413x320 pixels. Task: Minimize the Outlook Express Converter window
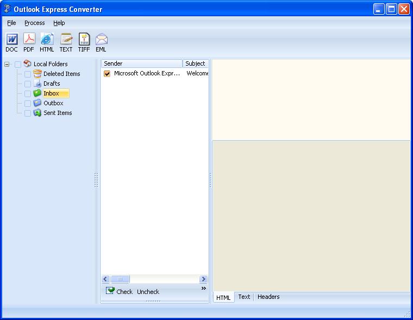[x=379, y=9]
